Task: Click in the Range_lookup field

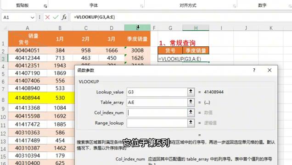Action: pos(157,123)
